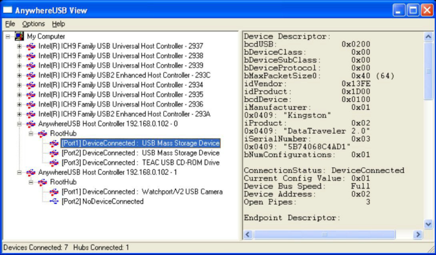Click hub icon of first RootHub
Viewport: 436px width, 255px height.
click(43, 134)
